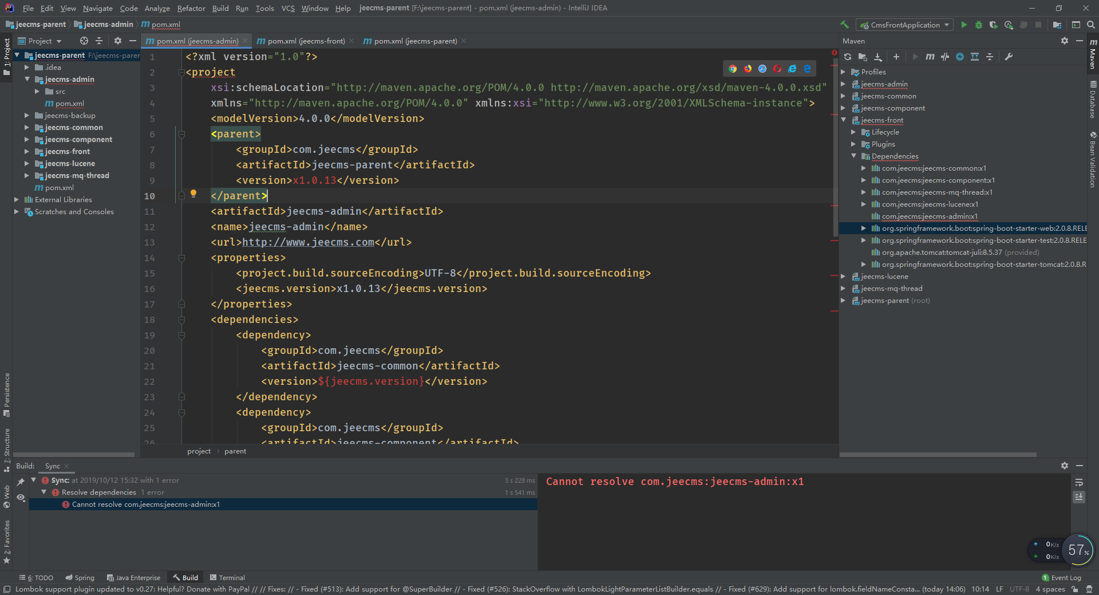This screenshot has height=595, width=1099.
Task: Open in Chrome browser icon in editor
Action: [733, 69]
